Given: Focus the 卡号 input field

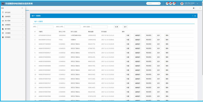Looking at the screenshot, I should (x=45, y=27).
